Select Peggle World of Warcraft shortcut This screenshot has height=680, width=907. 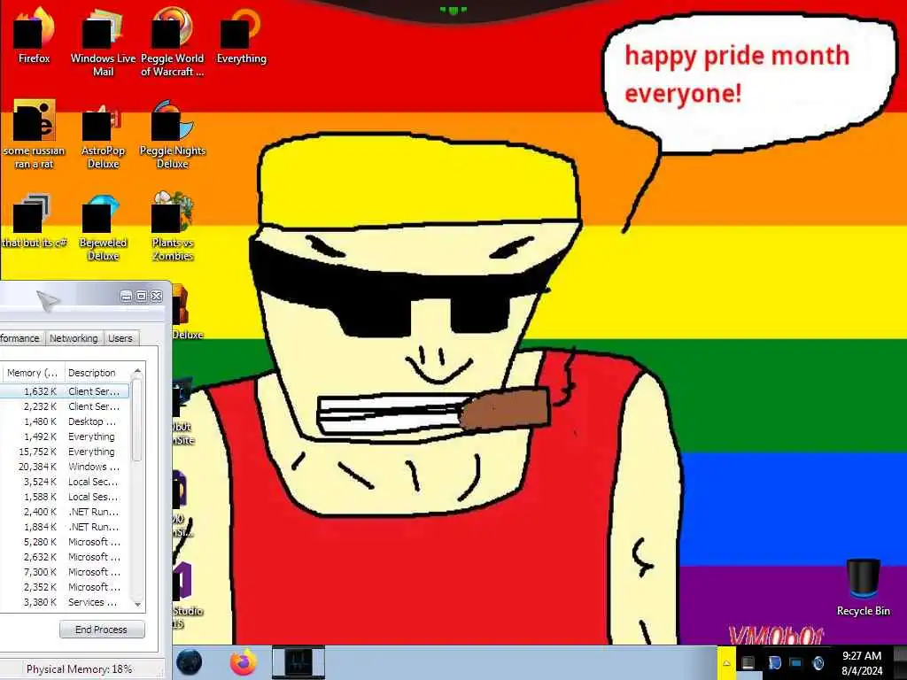(x=172, y=42)
